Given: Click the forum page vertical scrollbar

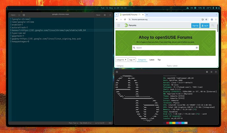Looking at the screenshot, I should pos(217,28).
